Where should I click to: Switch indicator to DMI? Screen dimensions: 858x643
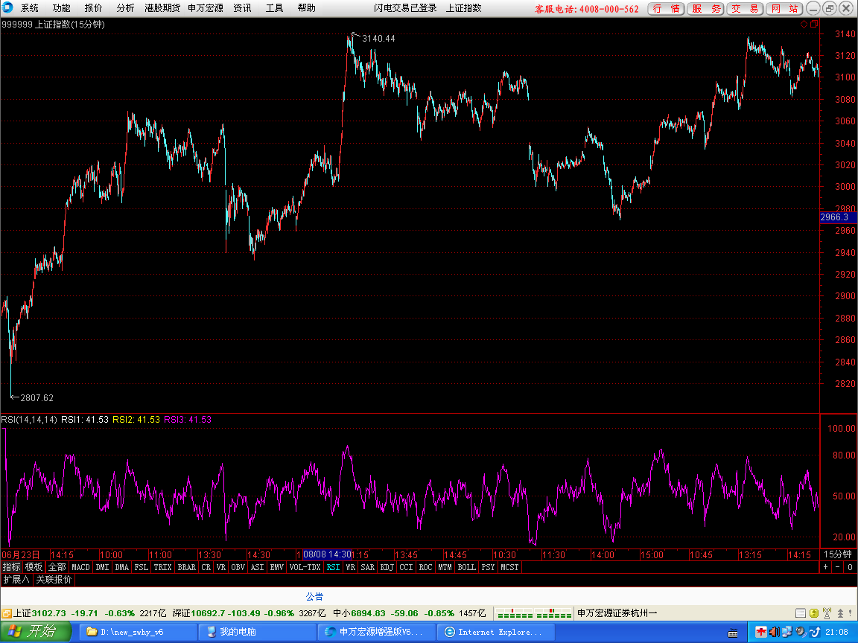tap(102, 568)
